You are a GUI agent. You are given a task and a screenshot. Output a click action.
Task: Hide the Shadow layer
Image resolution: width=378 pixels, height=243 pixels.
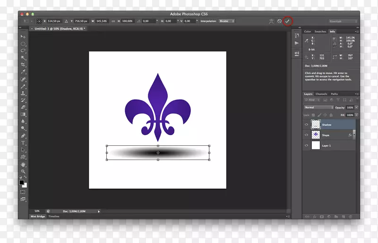(x=307, y=125)
